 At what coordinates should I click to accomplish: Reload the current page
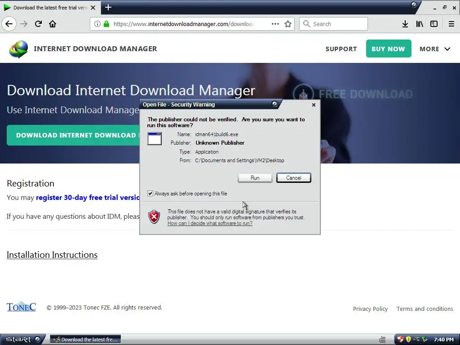tap(38, 24)
